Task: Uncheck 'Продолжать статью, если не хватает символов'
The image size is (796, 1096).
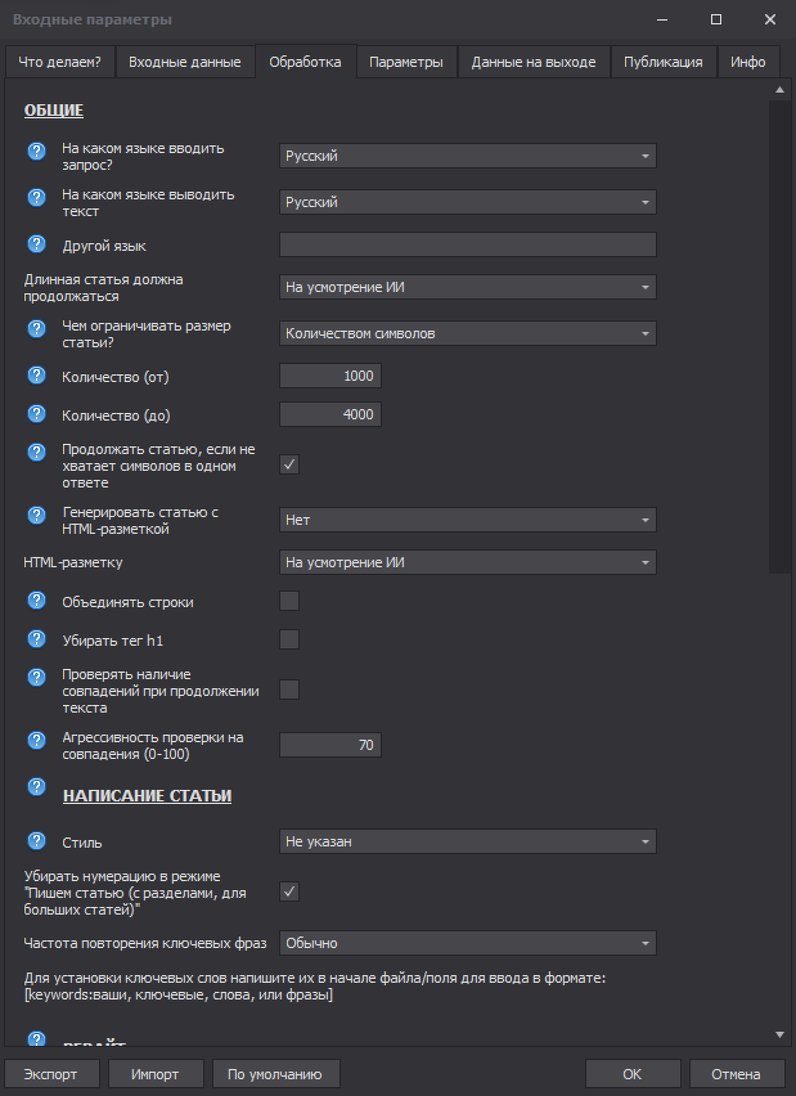Action: tap(289, 465)
